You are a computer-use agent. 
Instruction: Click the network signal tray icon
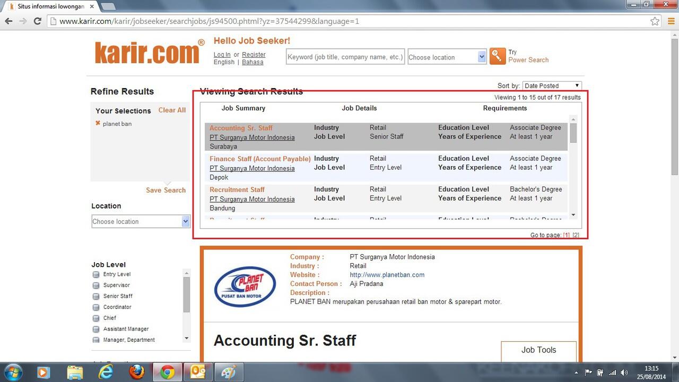(x=613, y=372)
